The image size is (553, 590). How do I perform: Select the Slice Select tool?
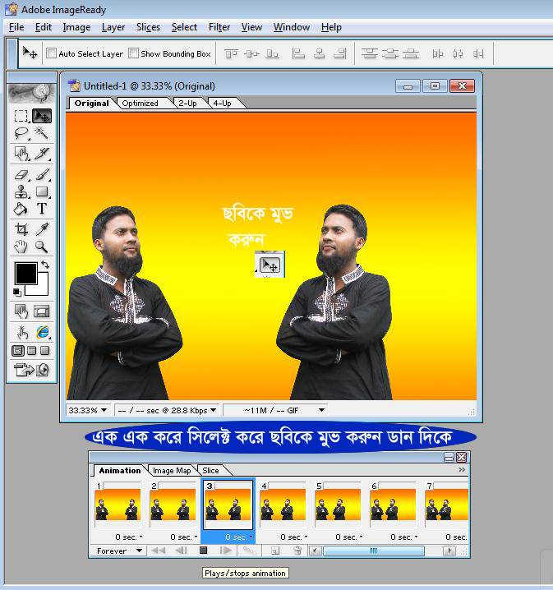[21, 154]
